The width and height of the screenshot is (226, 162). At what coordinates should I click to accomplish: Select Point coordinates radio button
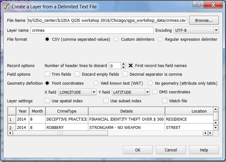tap(47, 83)
